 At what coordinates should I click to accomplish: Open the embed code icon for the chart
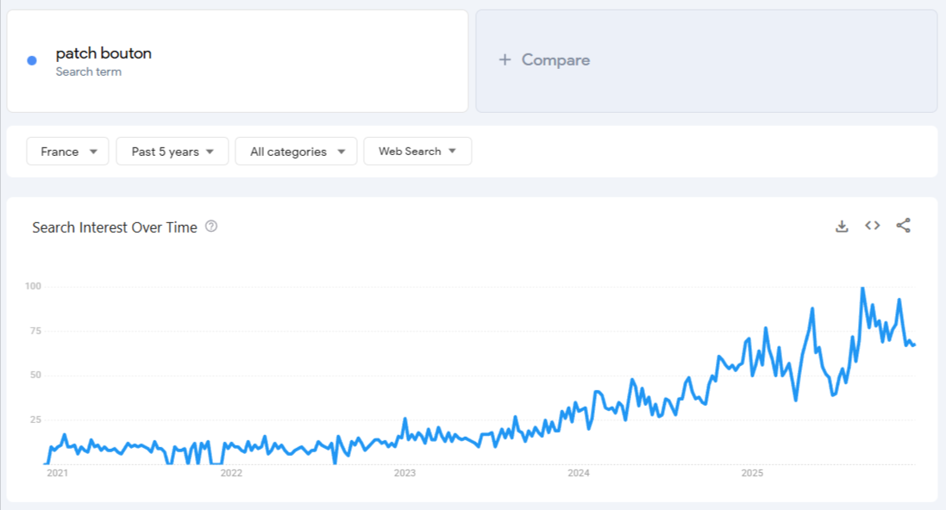coord(872,226)
